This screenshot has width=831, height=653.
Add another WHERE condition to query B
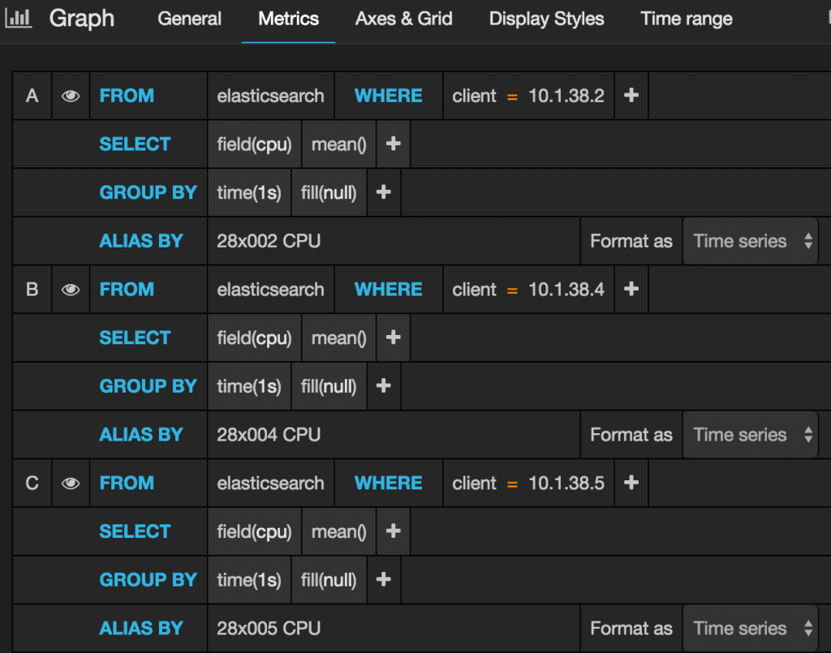pyautogui.click(x=631, y=289)
